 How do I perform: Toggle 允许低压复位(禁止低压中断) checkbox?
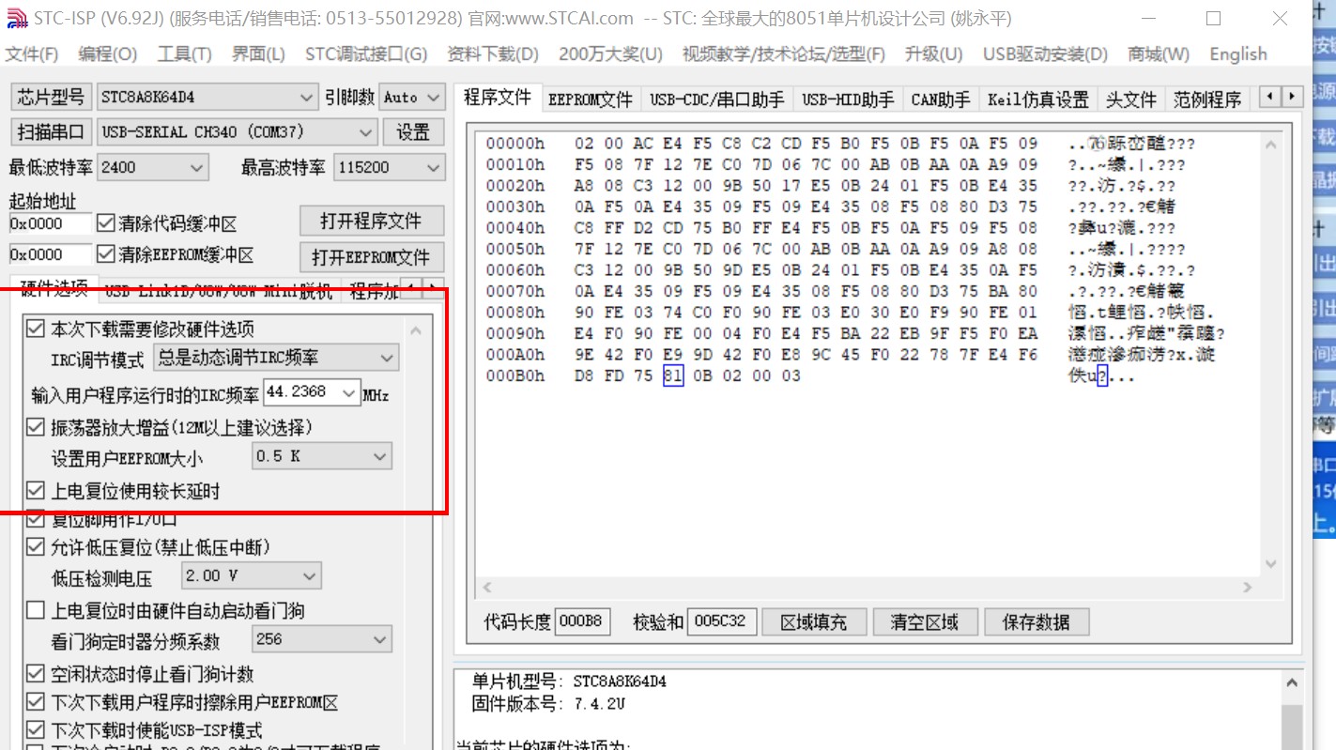pos(36,546)
